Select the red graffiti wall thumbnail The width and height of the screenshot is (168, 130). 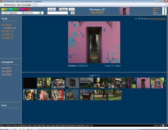(x=58, y=95)
